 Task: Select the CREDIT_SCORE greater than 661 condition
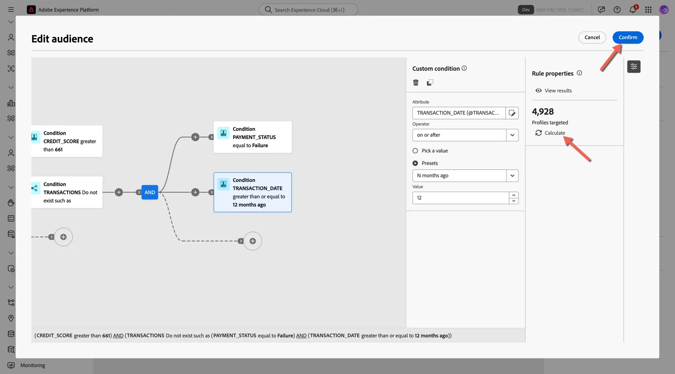point(67,141)
